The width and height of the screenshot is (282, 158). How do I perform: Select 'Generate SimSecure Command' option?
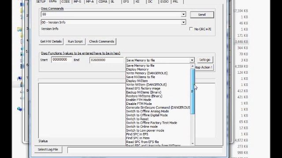coord(158,108)
